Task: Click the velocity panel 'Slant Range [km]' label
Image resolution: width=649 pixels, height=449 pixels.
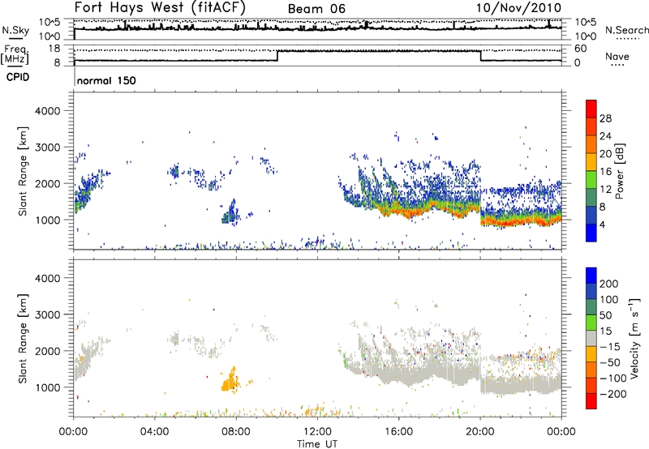Action: [23, 339]
